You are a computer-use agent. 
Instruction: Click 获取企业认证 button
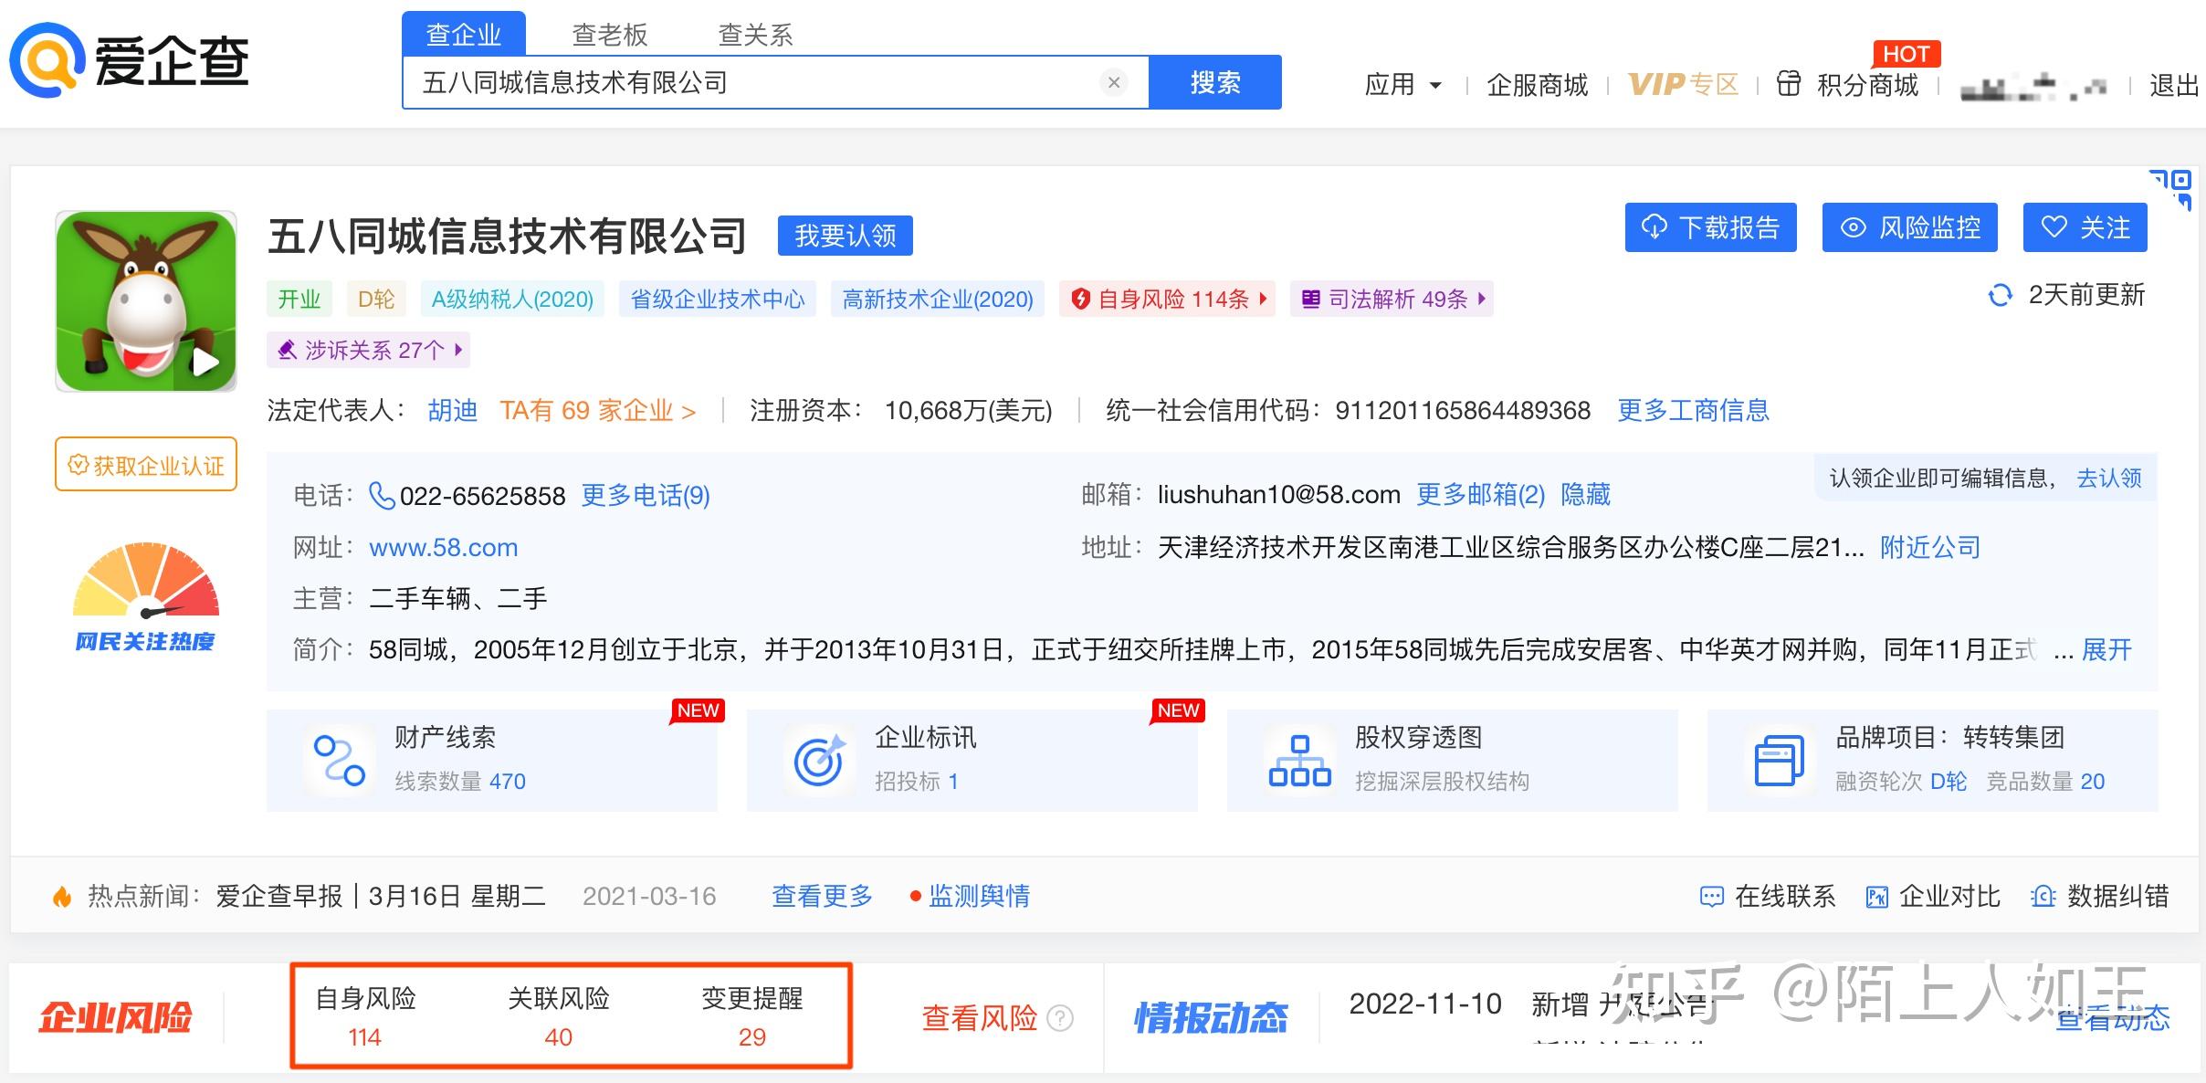146,465
